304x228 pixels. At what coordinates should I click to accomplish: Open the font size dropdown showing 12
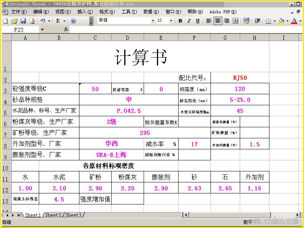(171, 21)
